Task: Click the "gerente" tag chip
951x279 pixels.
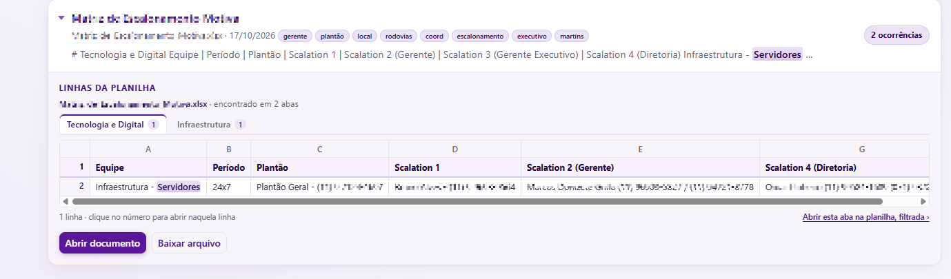Action: (295, 36)
